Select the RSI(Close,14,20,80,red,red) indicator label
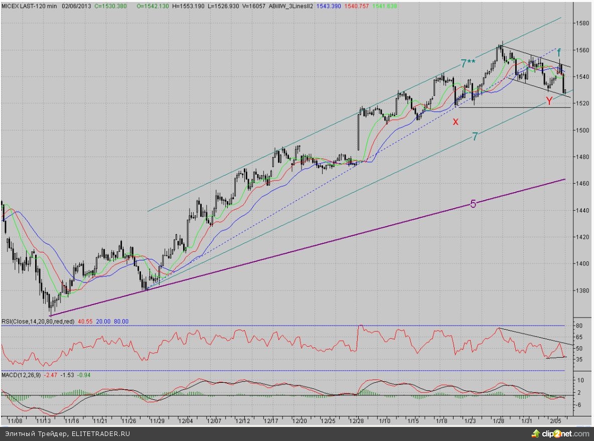The width and height of the screenshot is (594, 441). [x=38, y=321]
